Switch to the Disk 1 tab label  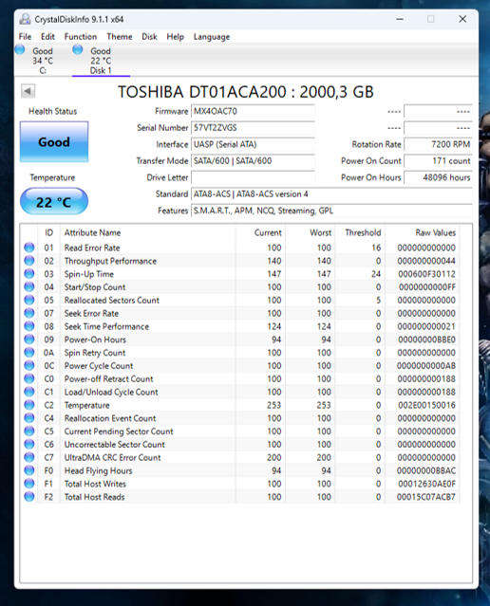101,70
